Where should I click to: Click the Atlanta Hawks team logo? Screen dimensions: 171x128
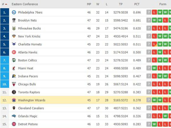pyautogui.click(x=14, y=52)
